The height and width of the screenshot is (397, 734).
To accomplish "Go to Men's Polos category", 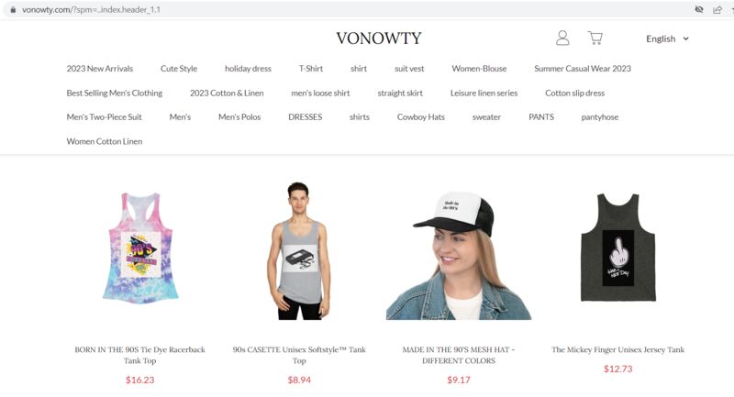I will (239, 117).
